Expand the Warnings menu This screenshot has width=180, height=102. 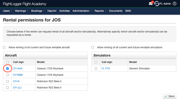(21, 11)
